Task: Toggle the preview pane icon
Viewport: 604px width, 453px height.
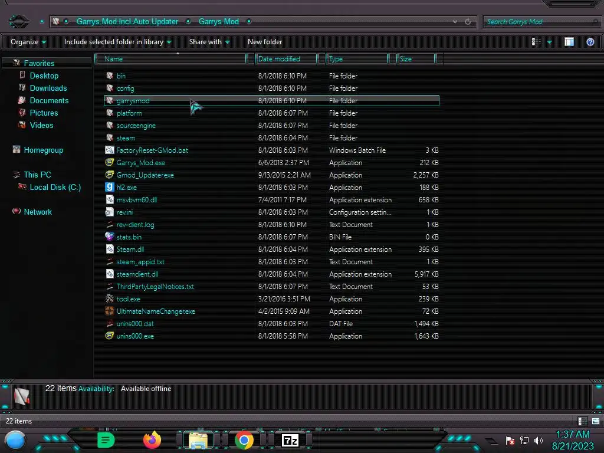Action: [569, 42]
